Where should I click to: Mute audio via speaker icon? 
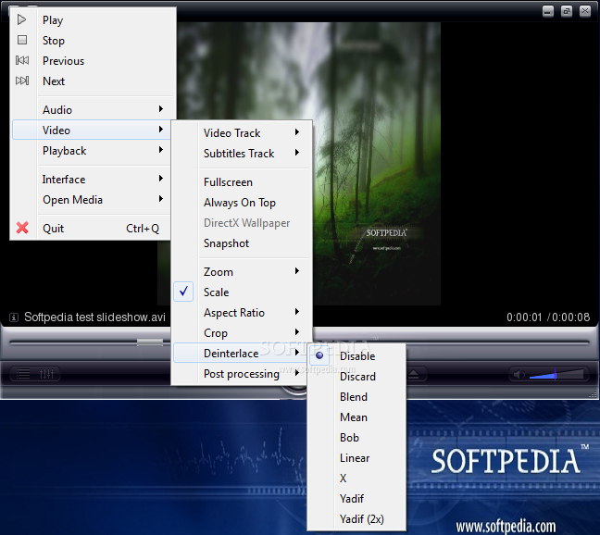click(519, 374)
